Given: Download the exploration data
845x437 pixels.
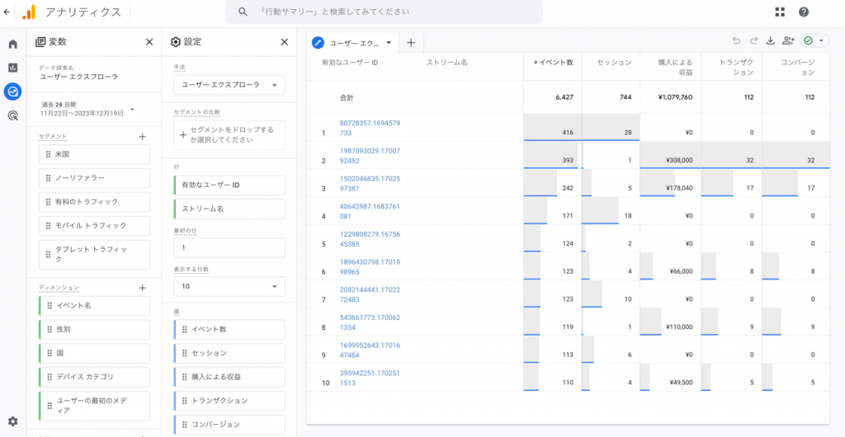Looking at the screenshot, I should 771,40.
